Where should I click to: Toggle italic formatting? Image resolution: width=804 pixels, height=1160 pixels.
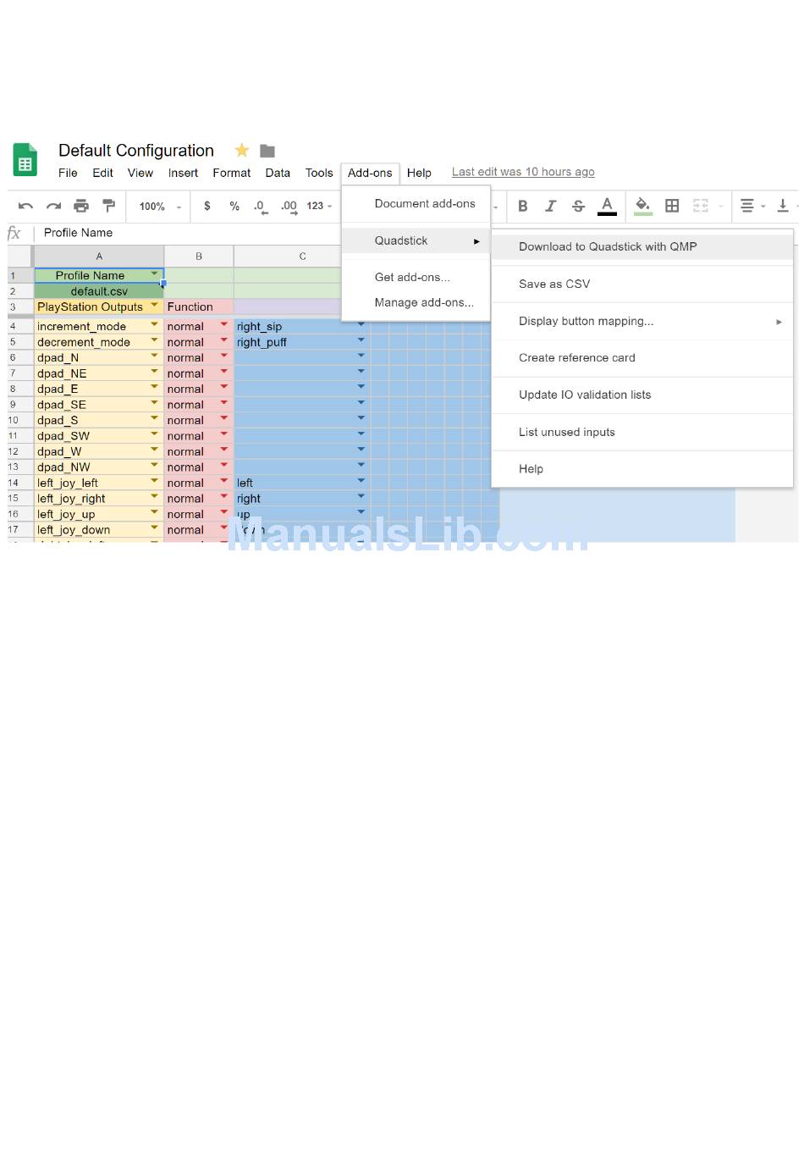click(x=550, y=206)
